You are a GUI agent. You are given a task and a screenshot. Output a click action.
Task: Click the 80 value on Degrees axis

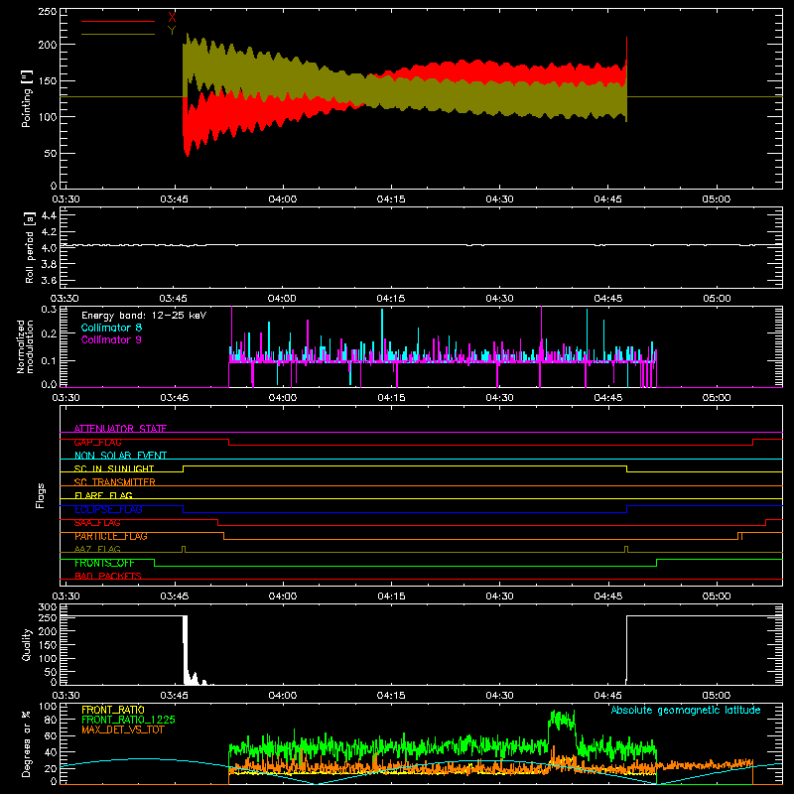pyautogui.click(x=52, y=720)
